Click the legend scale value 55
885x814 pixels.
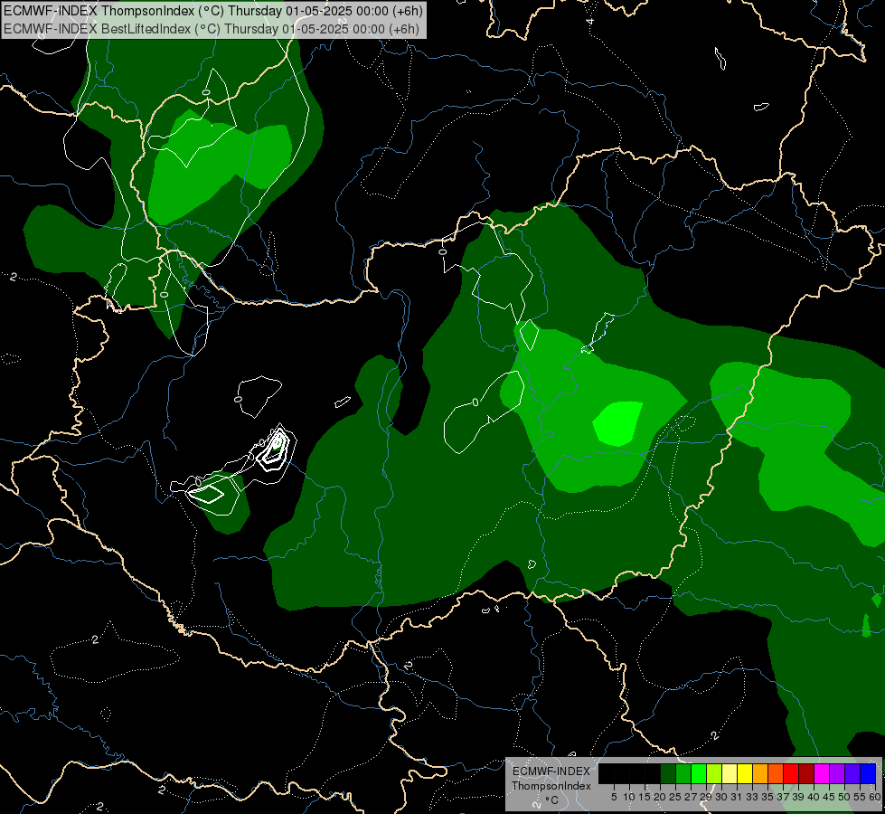pyautogui.click(x=860, y=797)
